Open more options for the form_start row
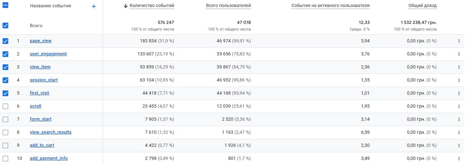This screenshot has height=164, width=465. click(x=459, y=119)
